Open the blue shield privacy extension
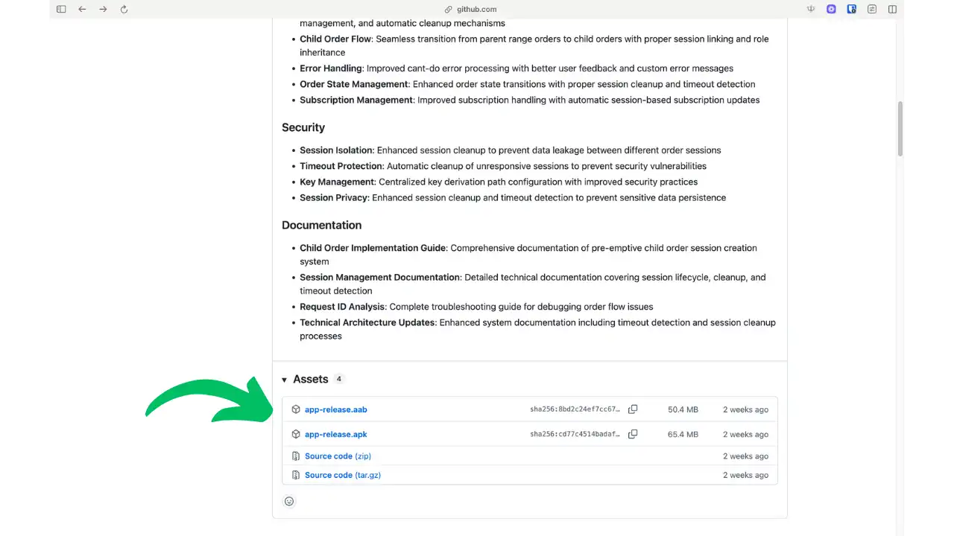The image size is (954, 536). pos(852,9)
